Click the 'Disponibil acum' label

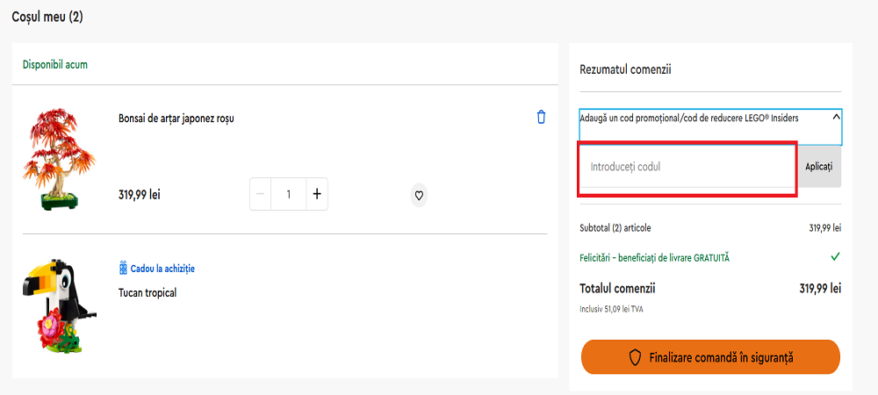point(55,64)
